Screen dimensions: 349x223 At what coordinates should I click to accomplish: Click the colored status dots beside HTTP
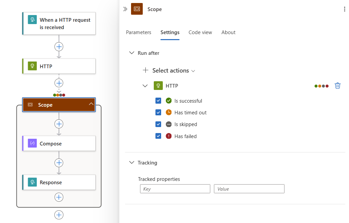(x=321, y=86)
